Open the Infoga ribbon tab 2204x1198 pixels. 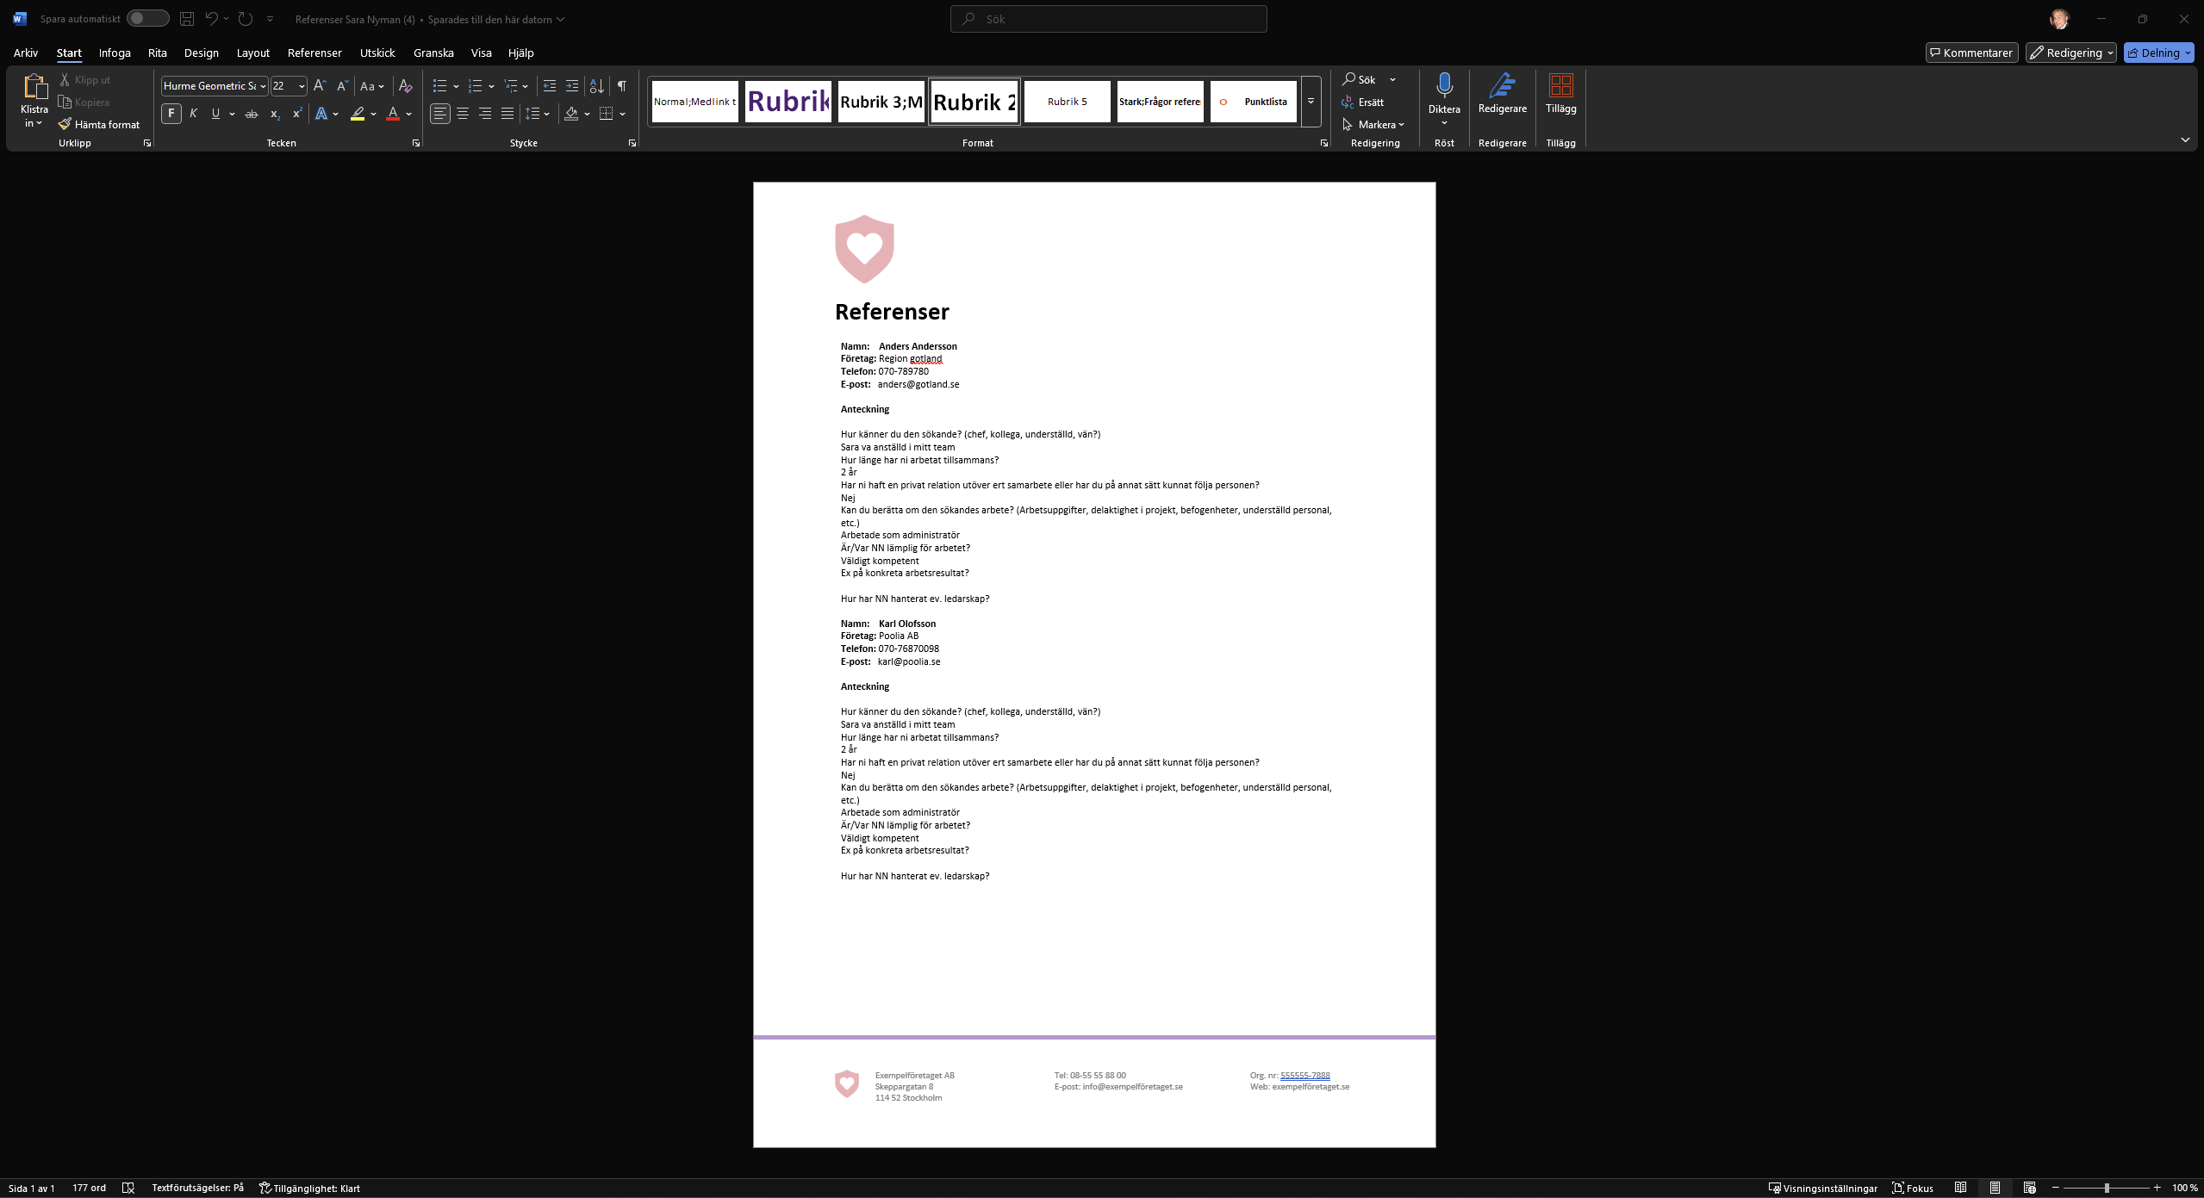click(x=115, y=53)
